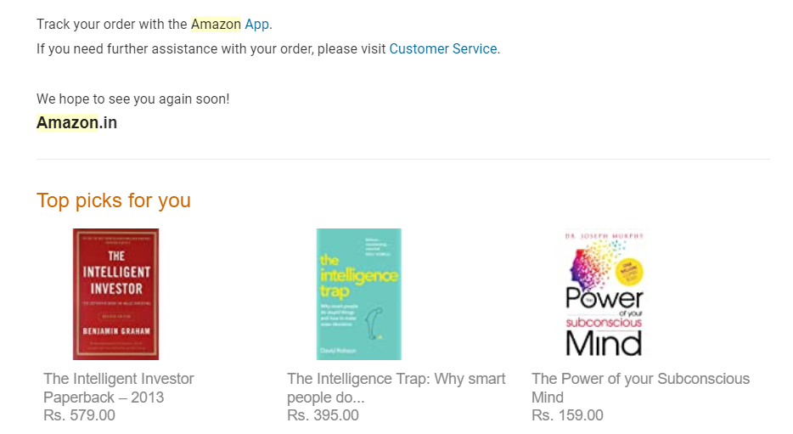Click yellow round badge on Subconscious Mind cover
The width and height of the screenshot is (793, 434).
click(629, 271)
